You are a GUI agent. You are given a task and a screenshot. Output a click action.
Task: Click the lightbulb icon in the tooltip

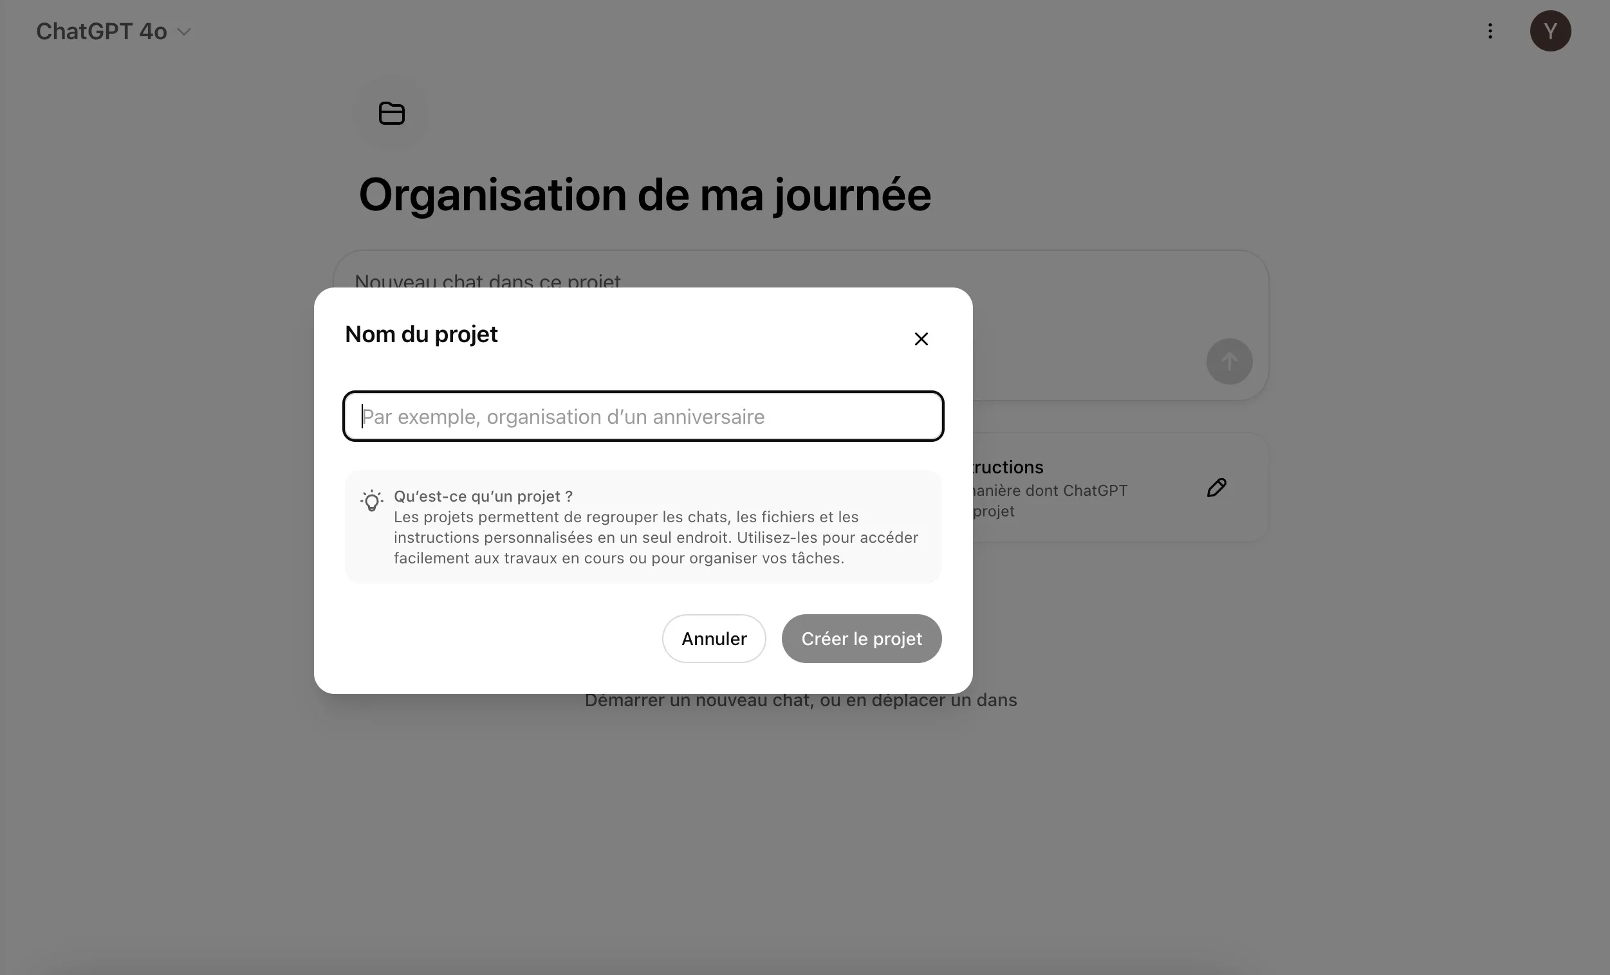371,499
